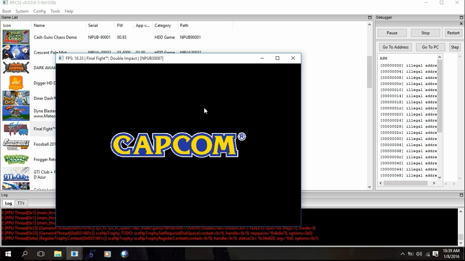Sort game list by App version column
This screenshot has height=261, width=465.
point(143,25)
